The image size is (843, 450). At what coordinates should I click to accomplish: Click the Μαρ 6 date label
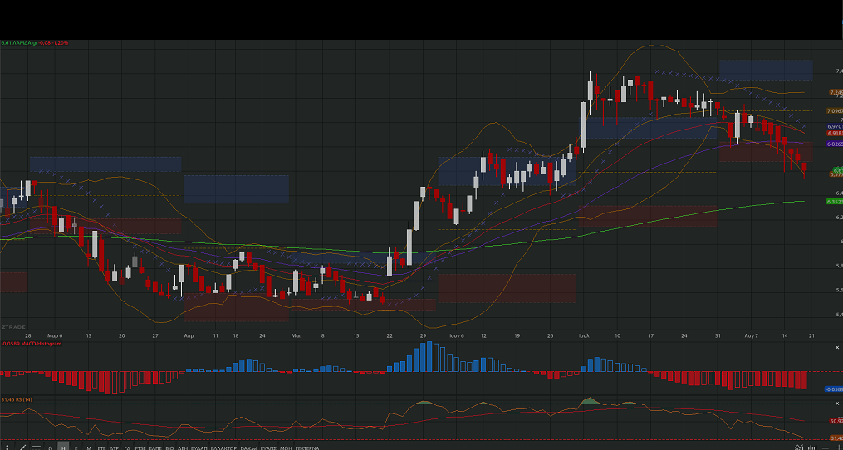55,335
